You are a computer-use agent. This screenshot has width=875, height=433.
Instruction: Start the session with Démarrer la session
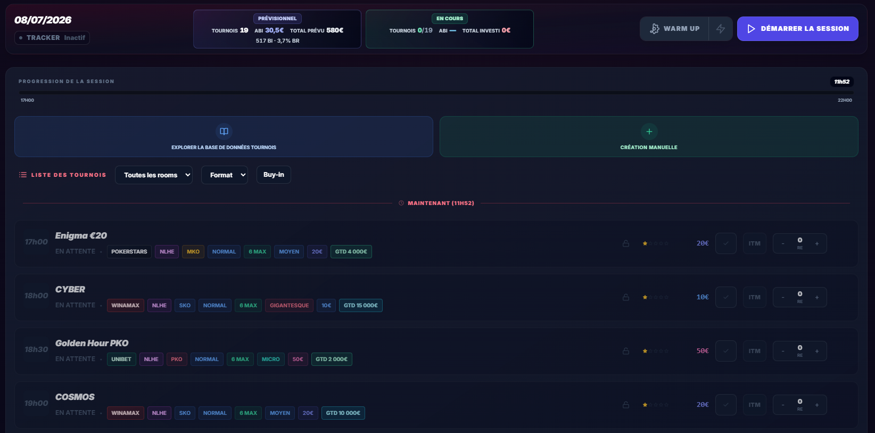(x=798, y=29)
